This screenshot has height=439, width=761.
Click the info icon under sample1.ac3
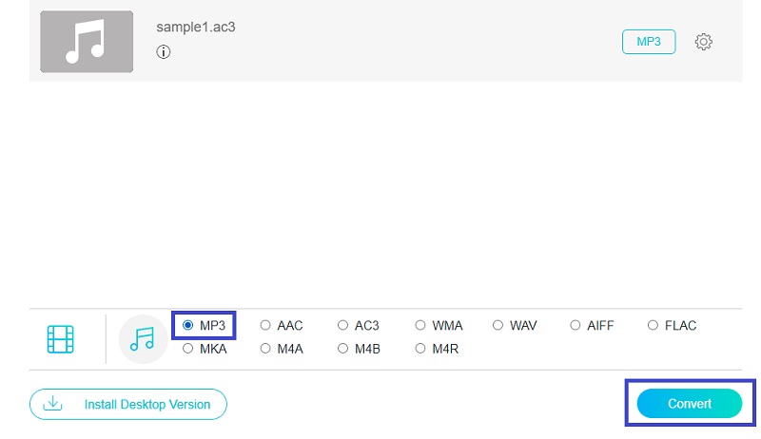pos(164,52)
